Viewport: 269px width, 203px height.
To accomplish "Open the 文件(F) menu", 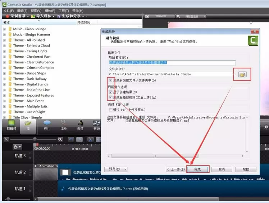I will point(9,11).
